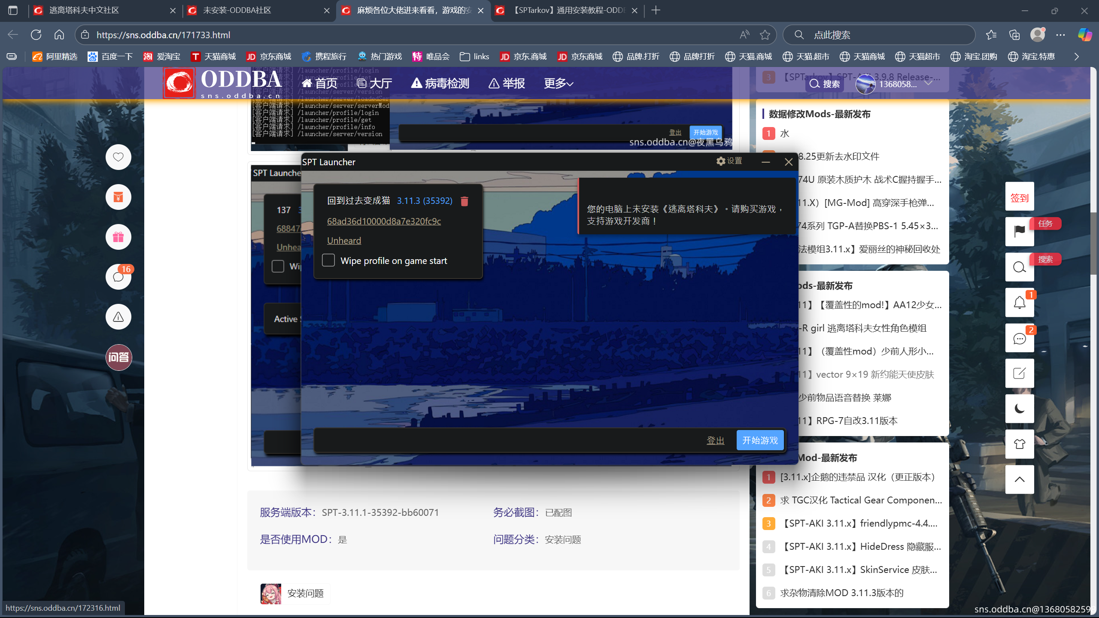
Task: Click the compose post pencil icon
Action: coord(1019,373)
